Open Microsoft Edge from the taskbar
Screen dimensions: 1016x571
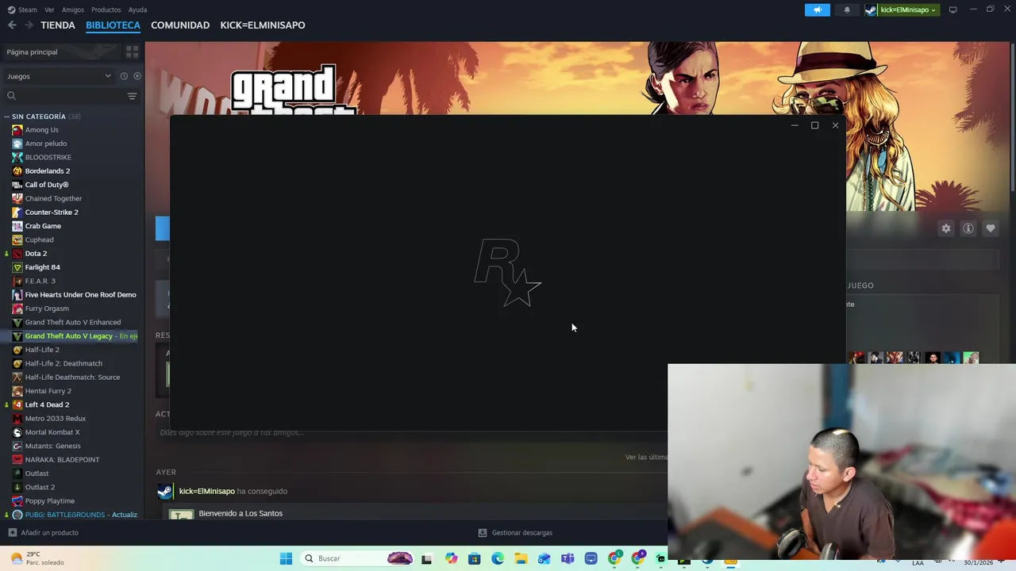click(x=498, y=558)
